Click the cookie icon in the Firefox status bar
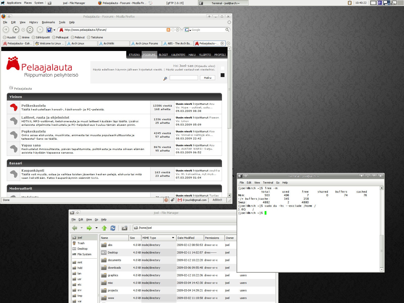This screenshot has width=404, height=303. [x=166, y=200]
